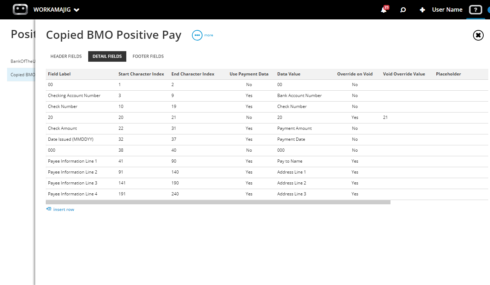Image resolution: width=490 pixels, height=285 pixels.
Task: Click the plus add icon in the top bar
Action: tap(422, 10)
